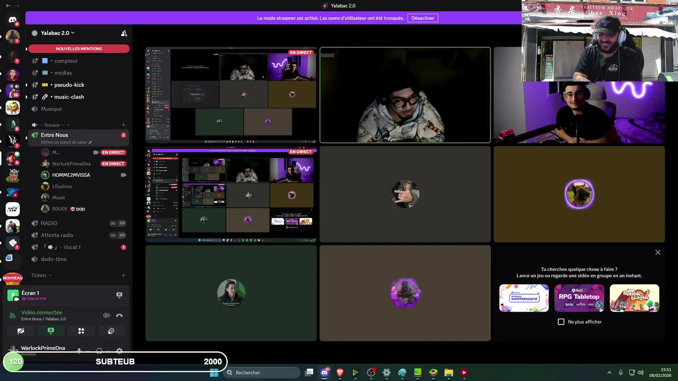Edit salon status pencil icon
678x381 pixels.
pos(91,142)
